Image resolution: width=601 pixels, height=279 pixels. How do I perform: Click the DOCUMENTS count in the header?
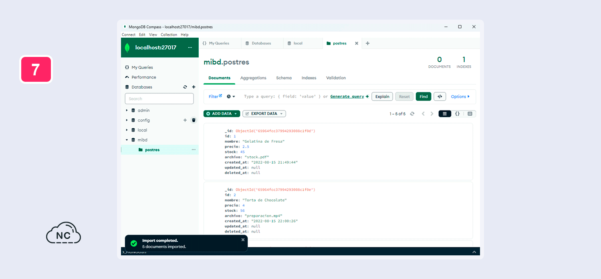(440, 63)
